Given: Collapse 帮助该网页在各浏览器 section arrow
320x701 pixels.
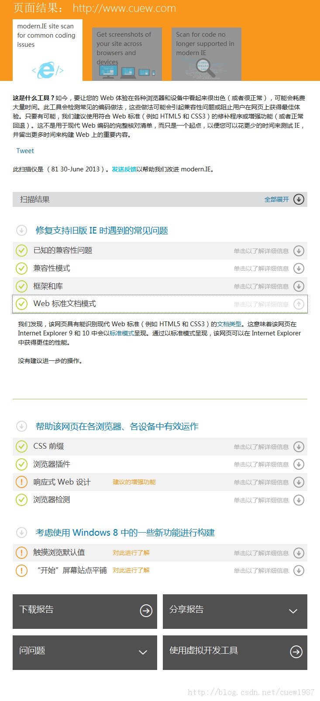Looking at the screenshot, I should pyautogui.click(x=21, y=426).
